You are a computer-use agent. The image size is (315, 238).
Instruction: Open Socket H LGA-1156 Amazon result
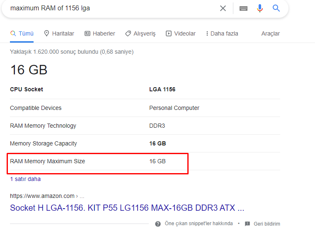coord(127,208)
